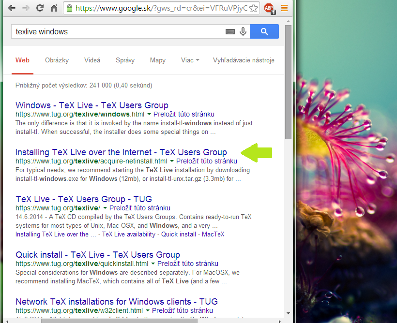The image size is (397, 323).
Task: Expand dropdown arrow beside acquire-netinstall.html URL
Action: pos(172,161)
